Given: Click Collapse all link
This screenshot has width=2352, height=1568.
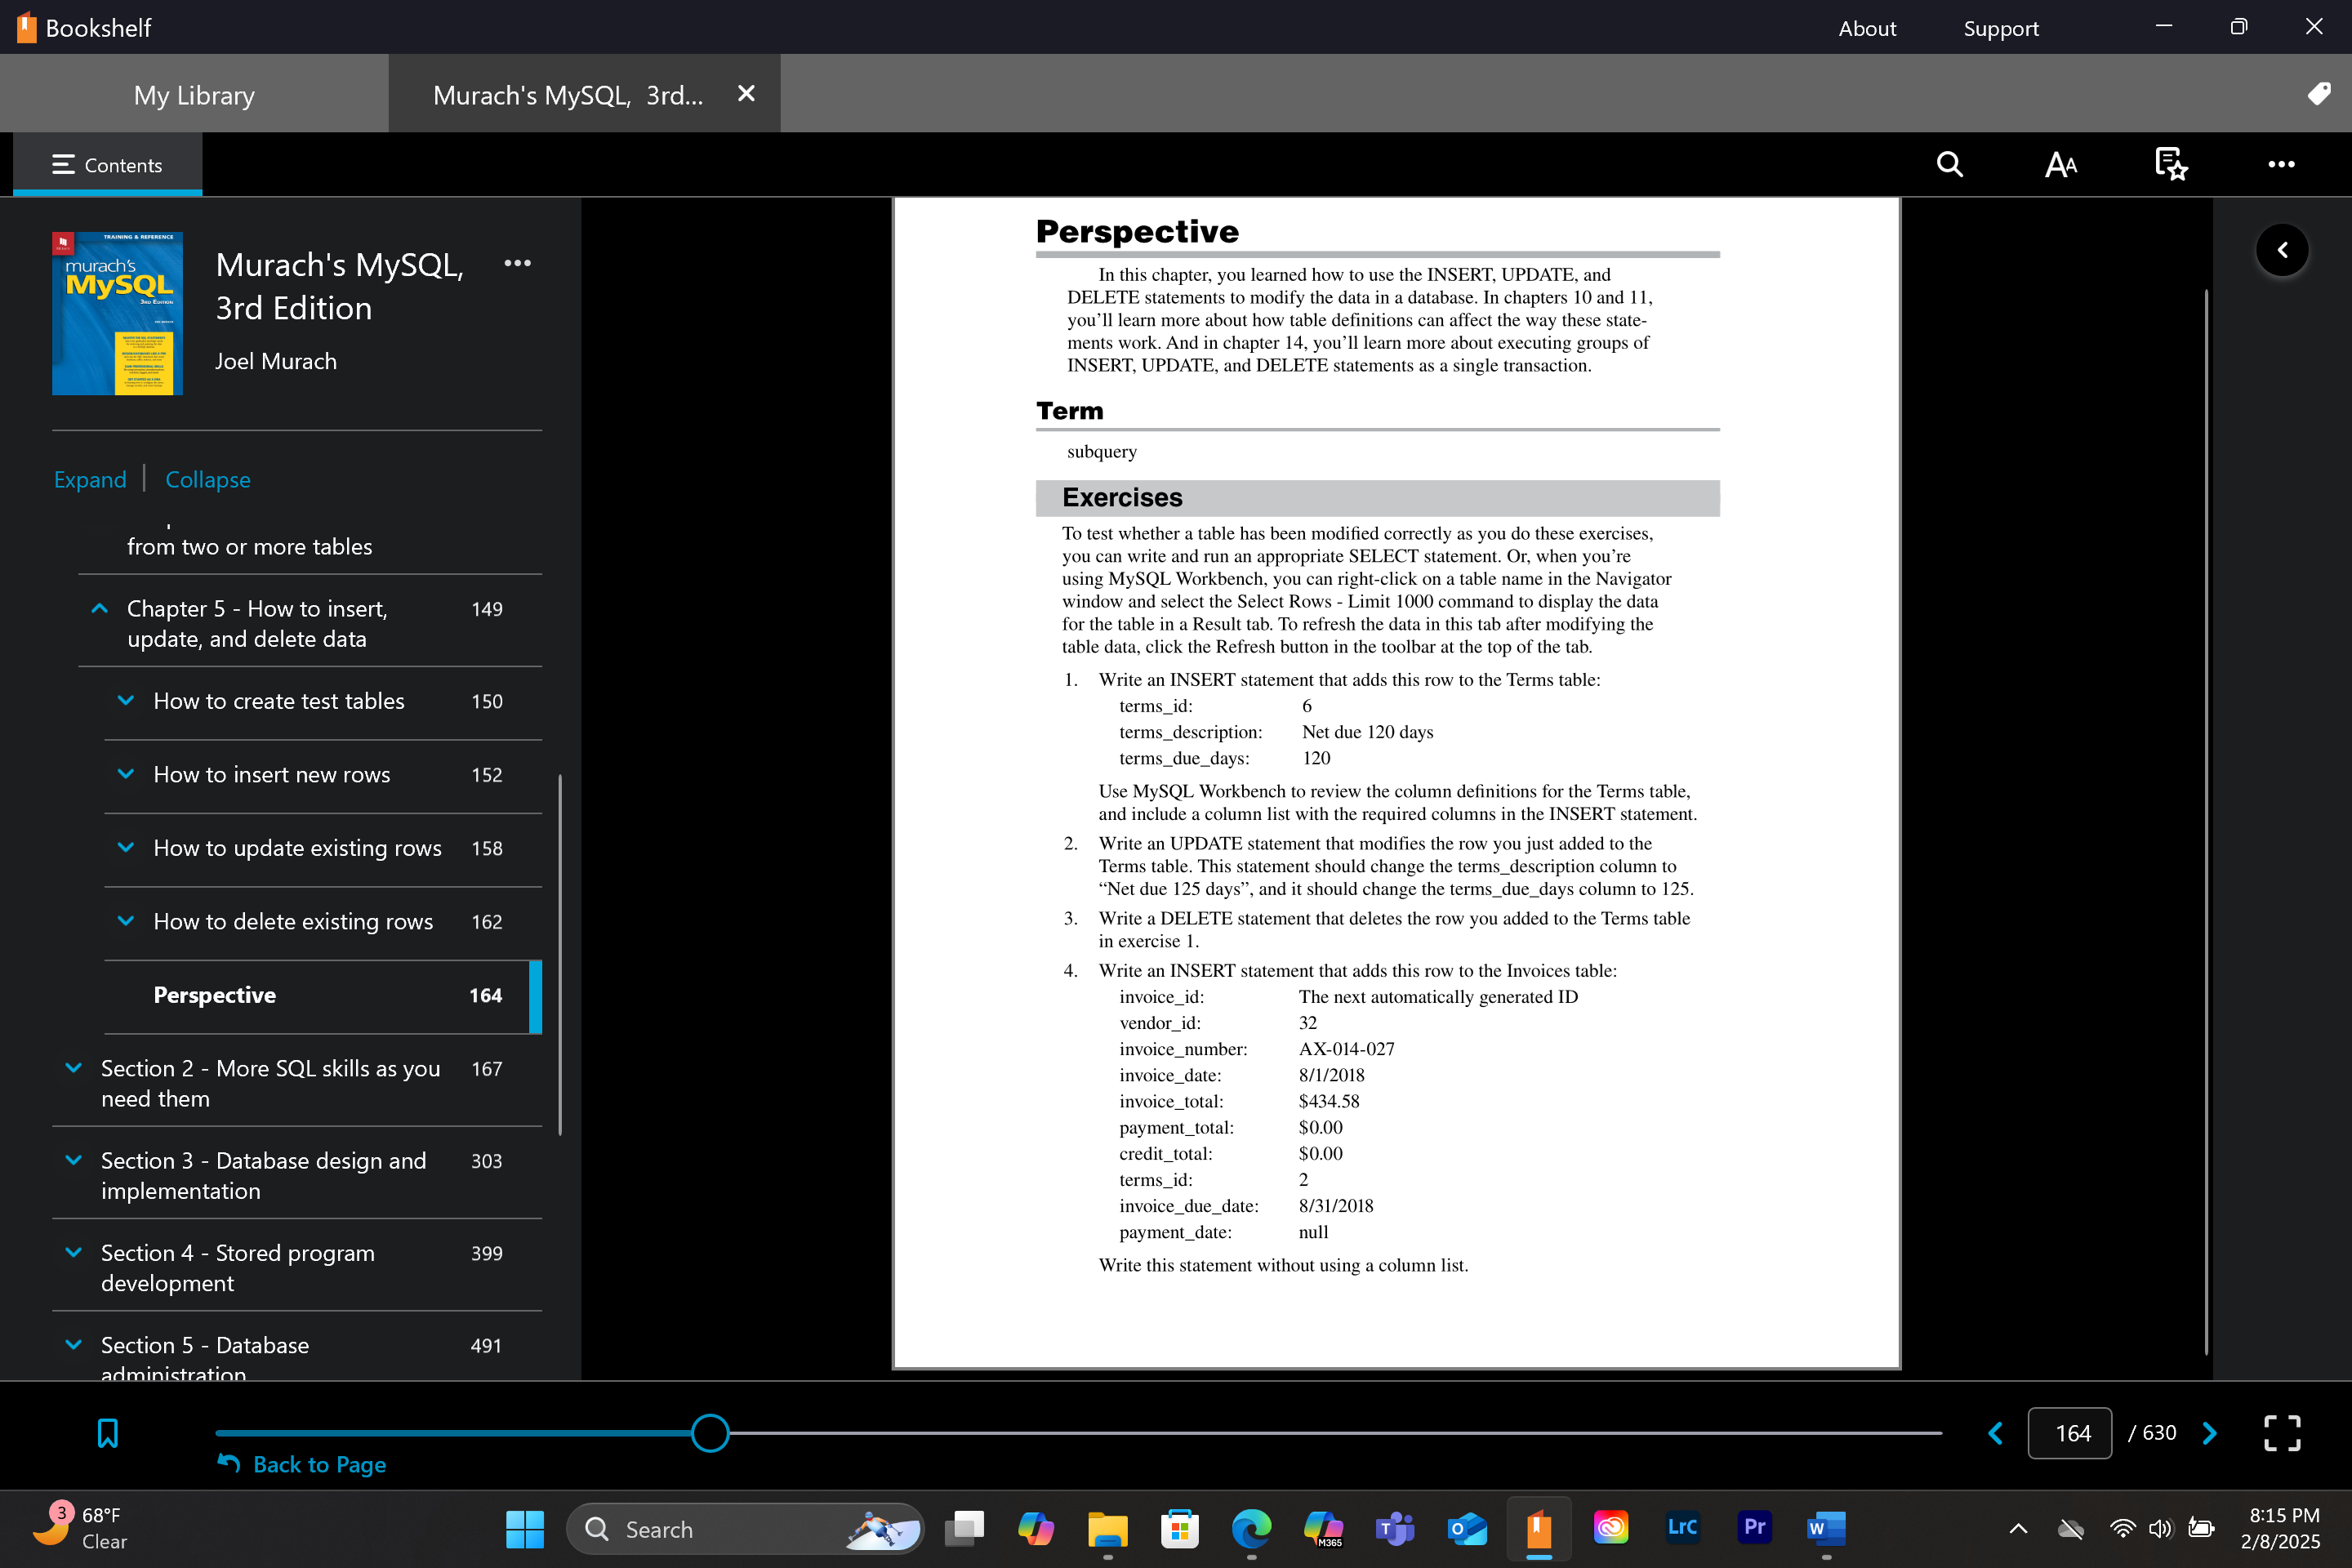Looking at the screenshot, I should 208,479.
